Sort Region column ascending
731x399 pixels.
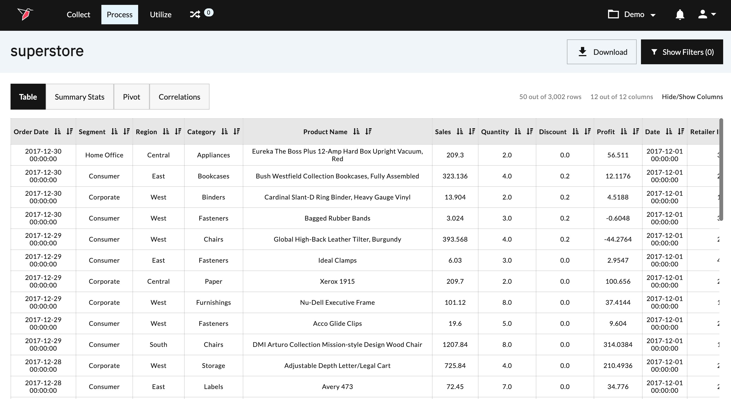click(x=166, y=131)
